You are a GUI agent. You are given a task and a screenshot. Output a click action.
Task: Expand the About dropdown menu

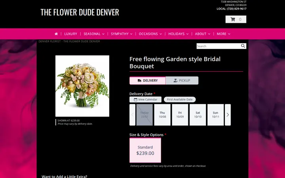[x=203, y=34]
